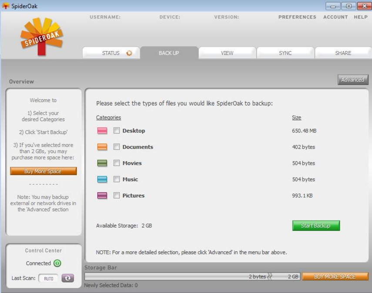Check the Movies category checkbox
Screen dimensions: 372x293
(x=117, y=163)
